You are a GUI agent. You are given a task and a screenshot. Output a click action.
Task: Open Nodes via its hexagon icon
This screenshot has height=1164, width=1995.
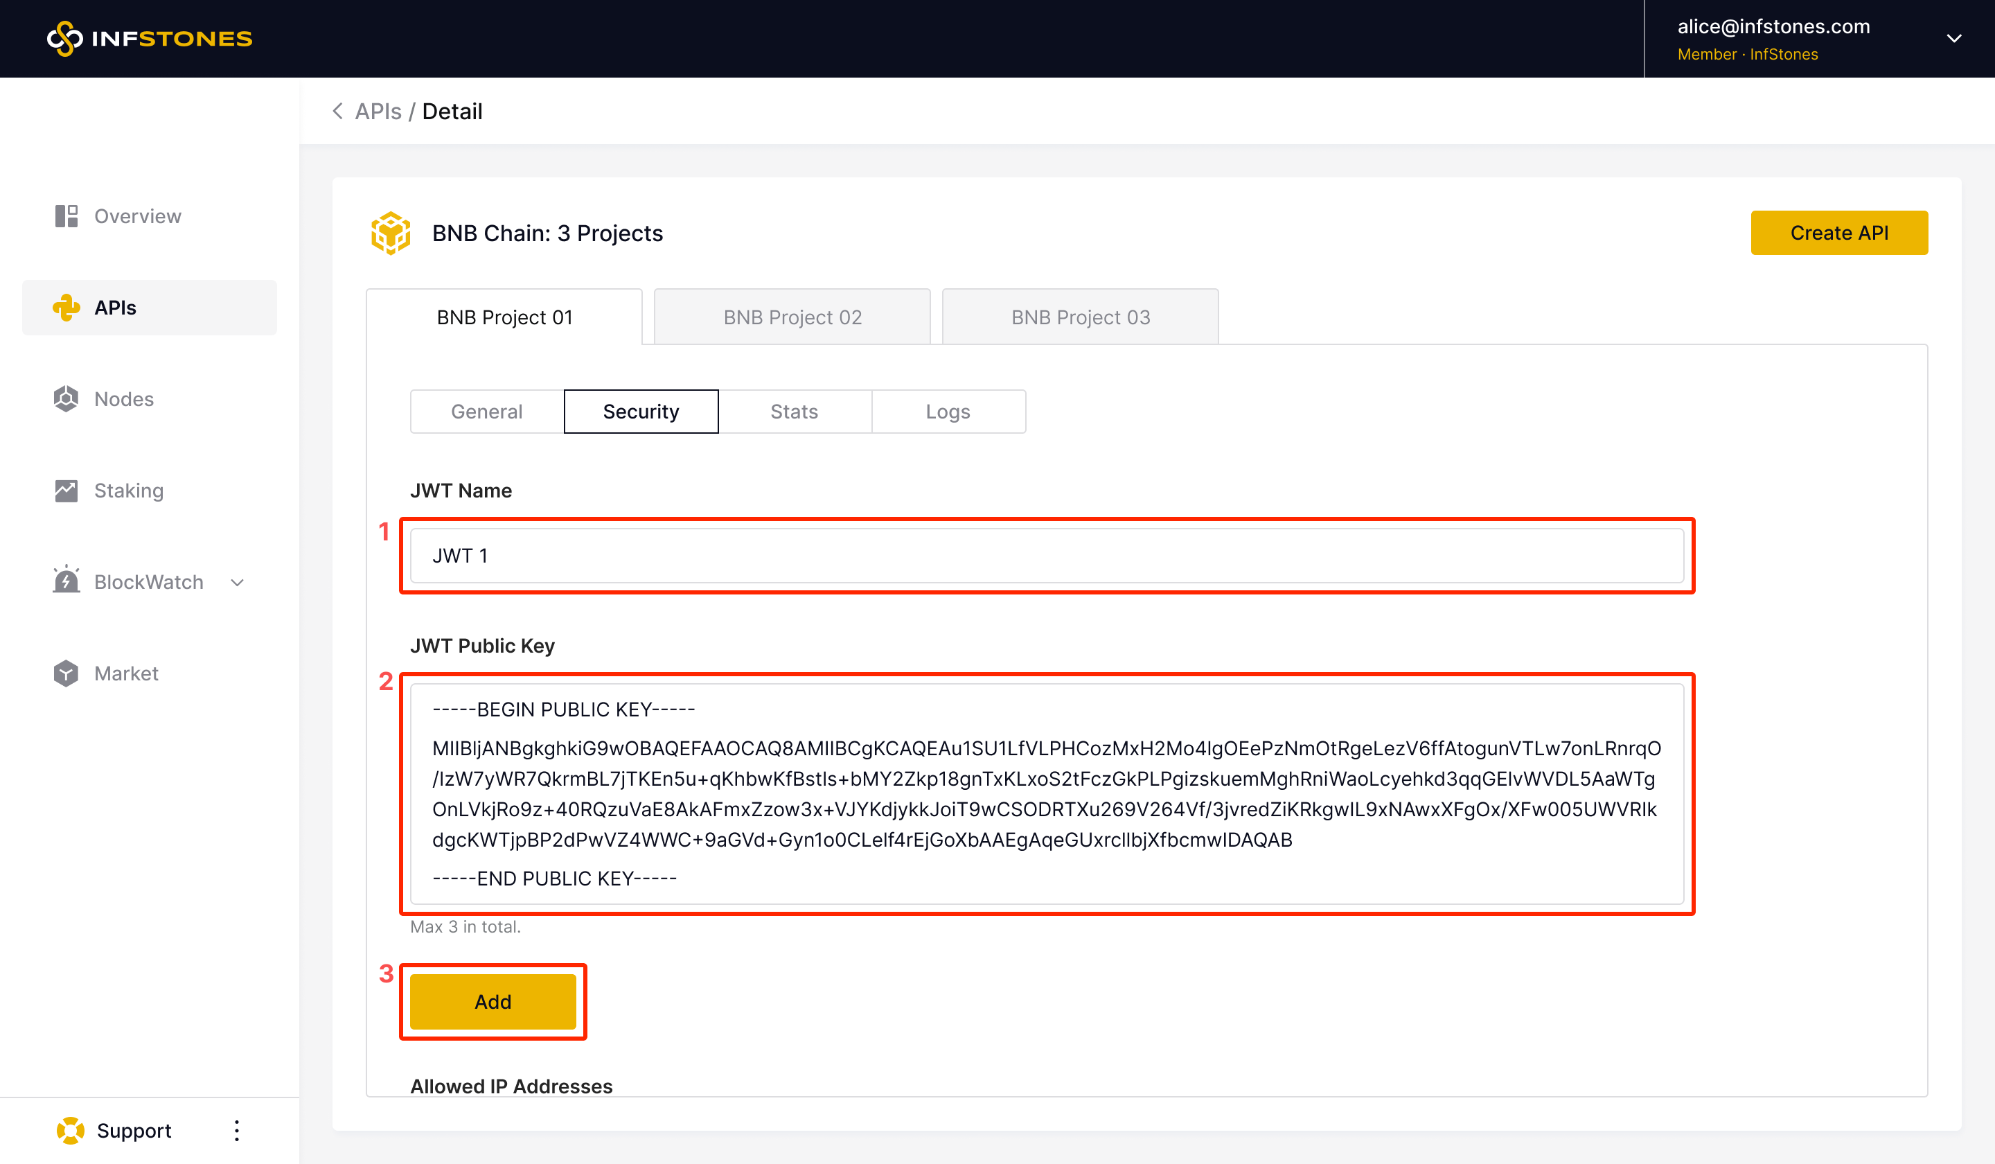click(66, 398)
